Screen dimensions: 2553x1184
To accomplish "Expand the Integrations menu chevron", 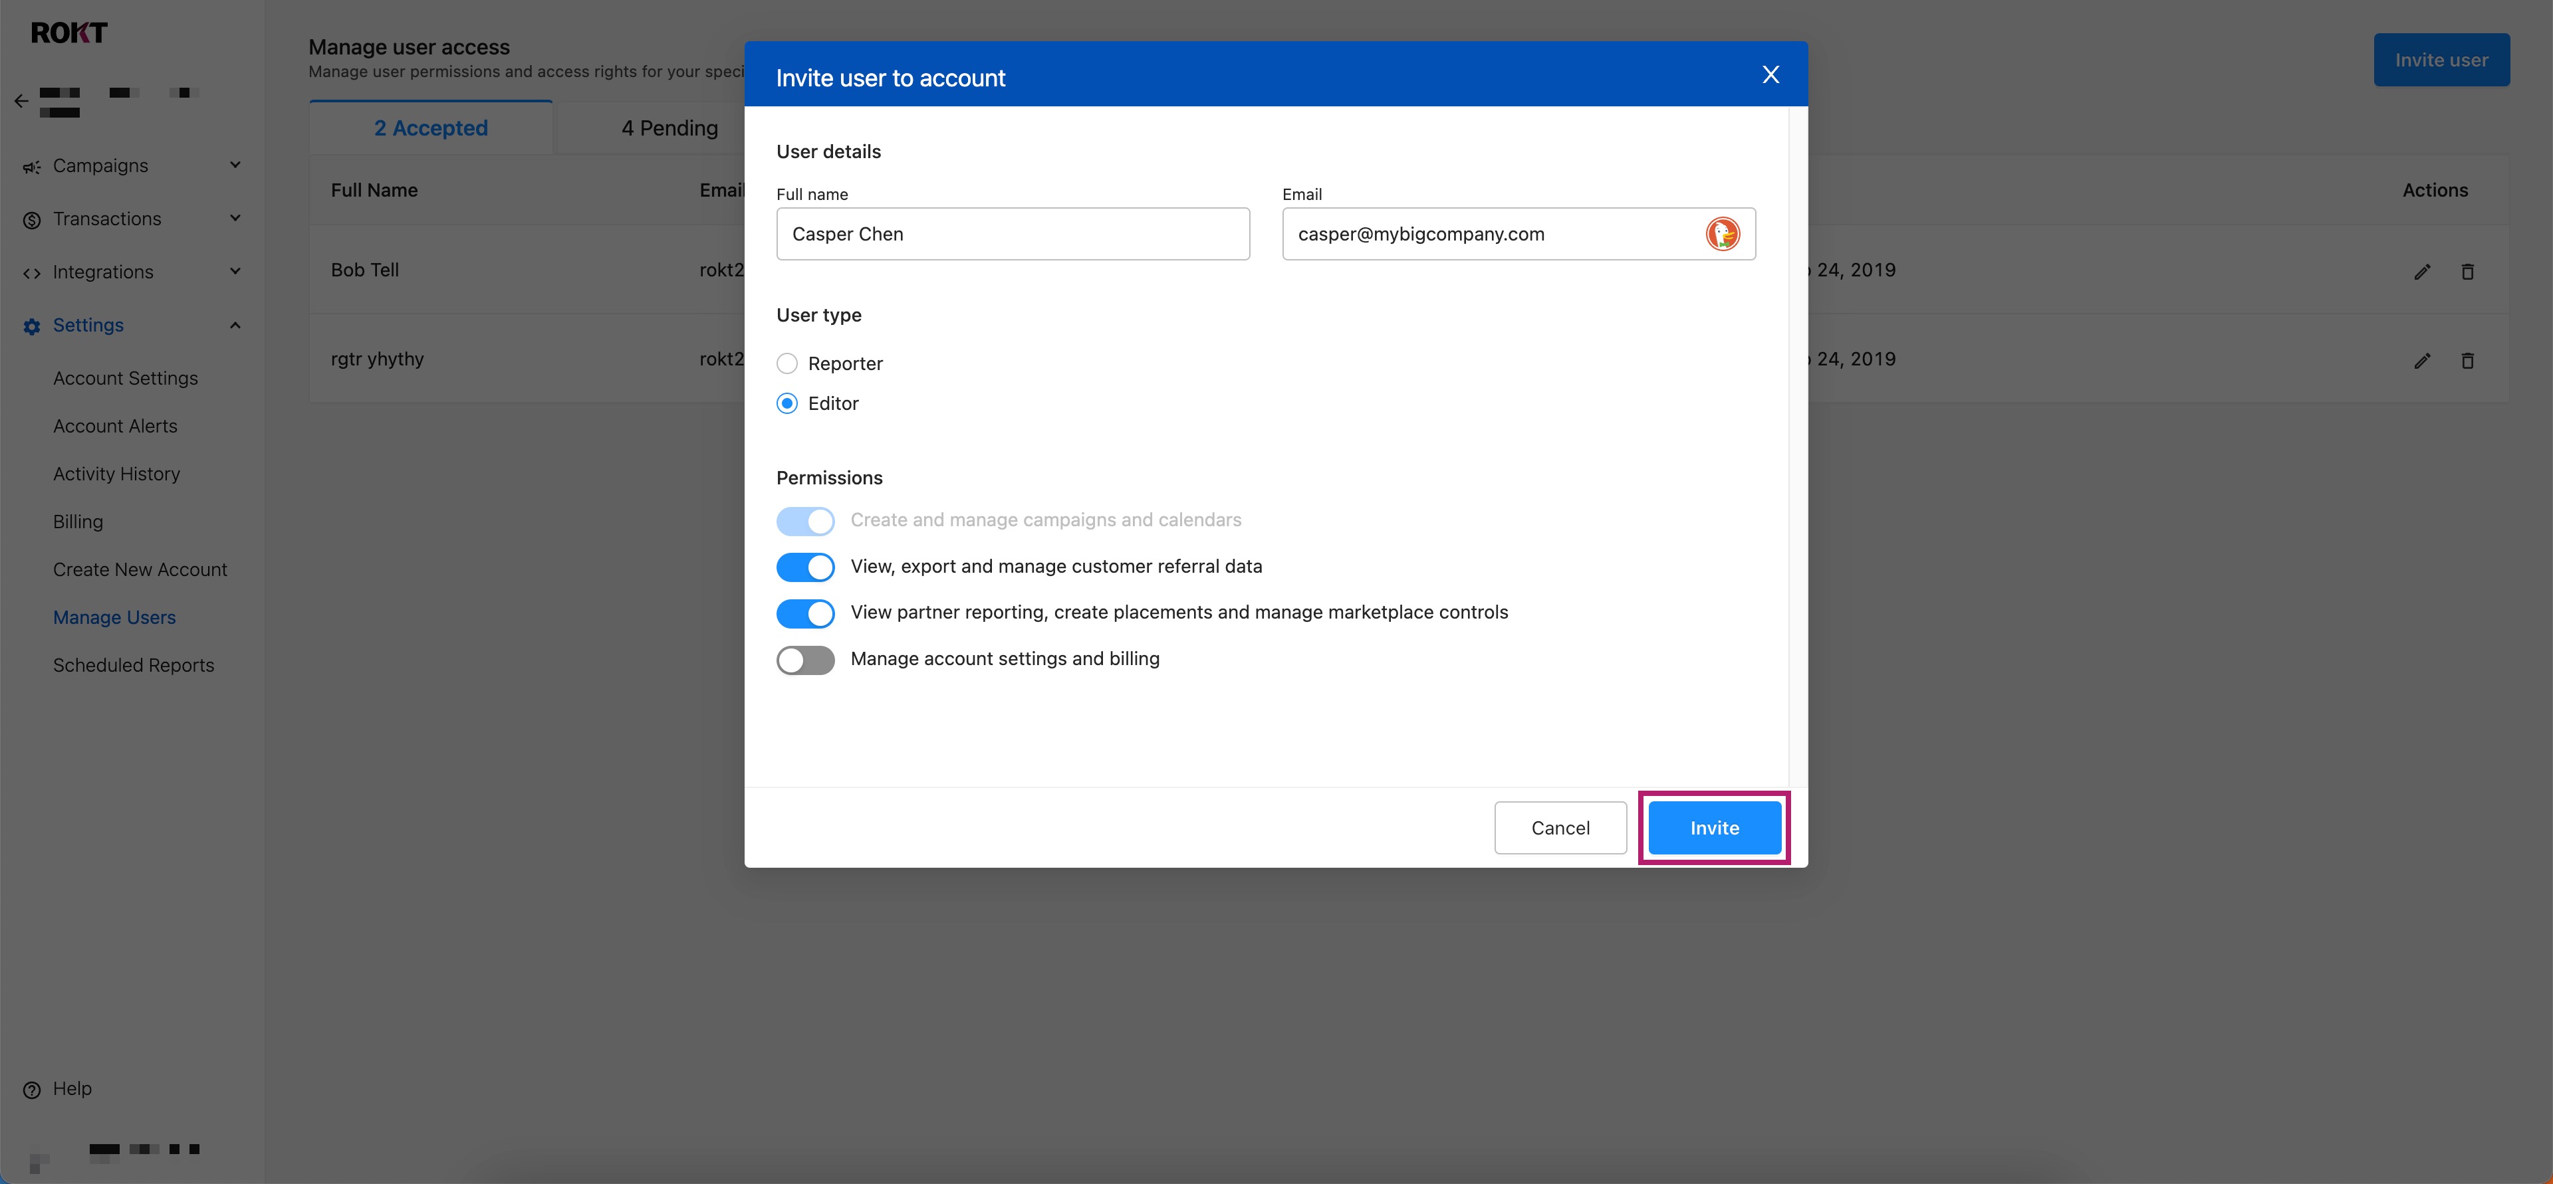I will [x=235, y=270].
